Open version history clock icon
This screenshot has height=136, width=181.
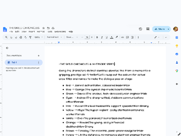(x=141, y=29)
